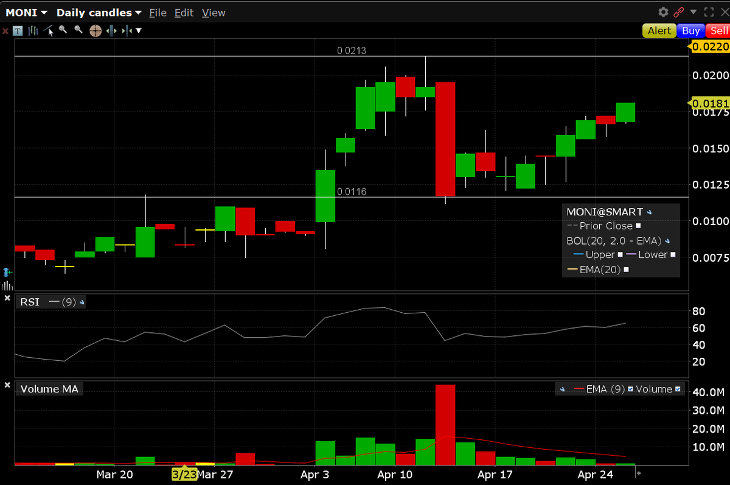Toggle the Prior Close checkbox
This screenshot has width=730, height=485.
tap(638, 226)
